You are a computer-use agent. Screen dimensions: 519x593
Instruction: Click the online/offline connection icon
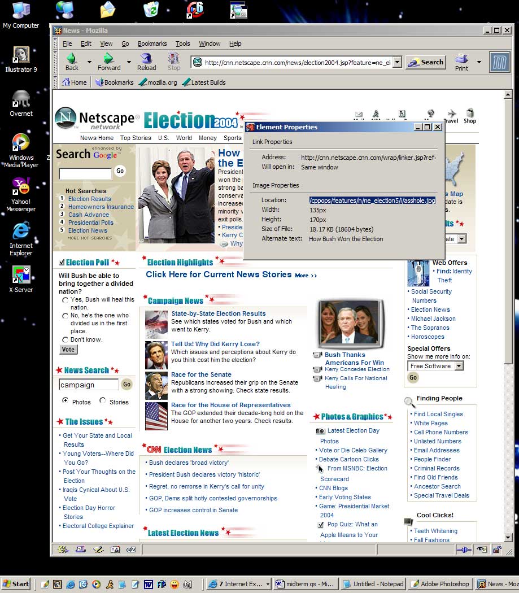[464, 550]
